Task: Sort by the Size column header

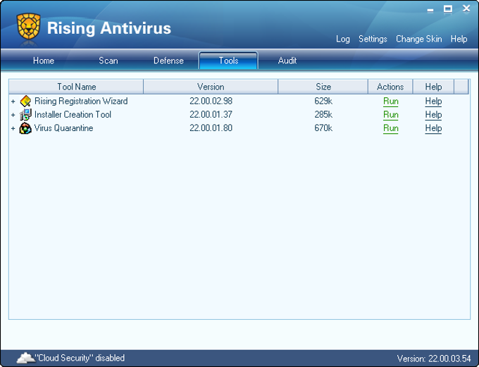Action: coord(323,87)
